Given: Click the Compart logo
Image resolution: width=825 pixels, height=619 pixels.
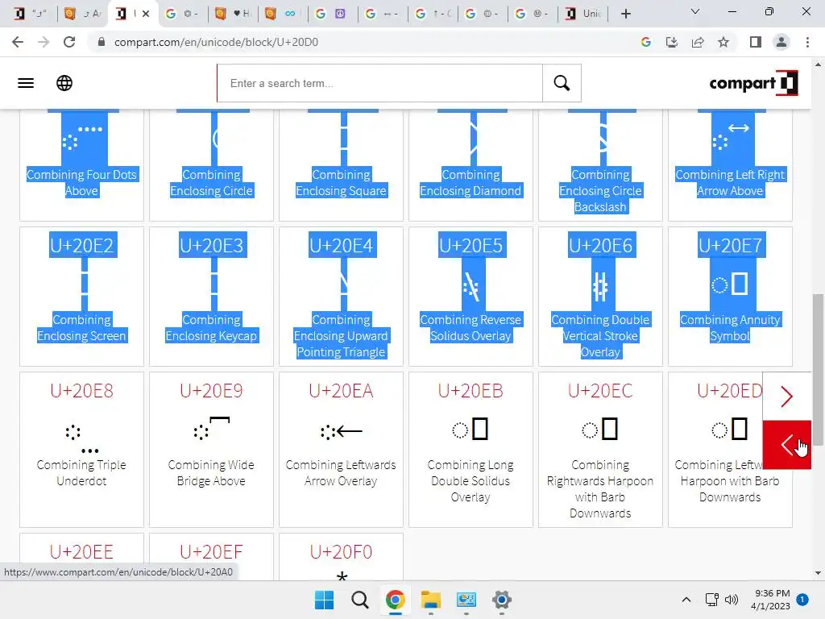Looking at the screenshot, I should click(x=753, y=83).
